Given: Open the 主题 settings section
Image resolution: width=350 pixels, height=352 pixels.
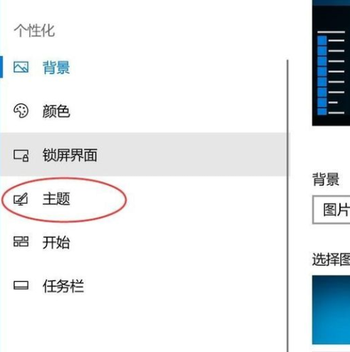Looking at the screenshot, I should coord(143,198).
